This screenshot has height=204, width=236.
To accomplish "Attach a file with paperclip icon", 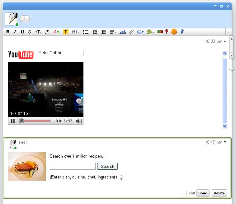I will [x=132, y=32].
